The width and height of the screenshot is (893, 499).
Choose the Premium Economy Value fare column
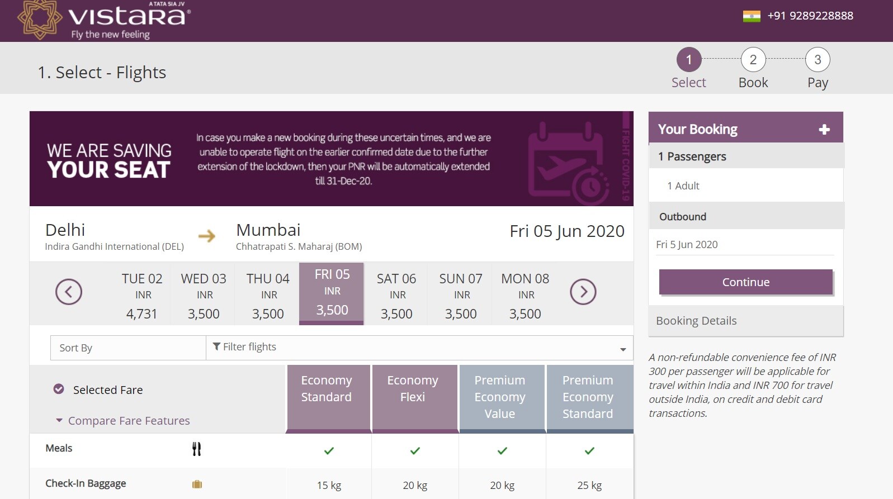(502, 399)
